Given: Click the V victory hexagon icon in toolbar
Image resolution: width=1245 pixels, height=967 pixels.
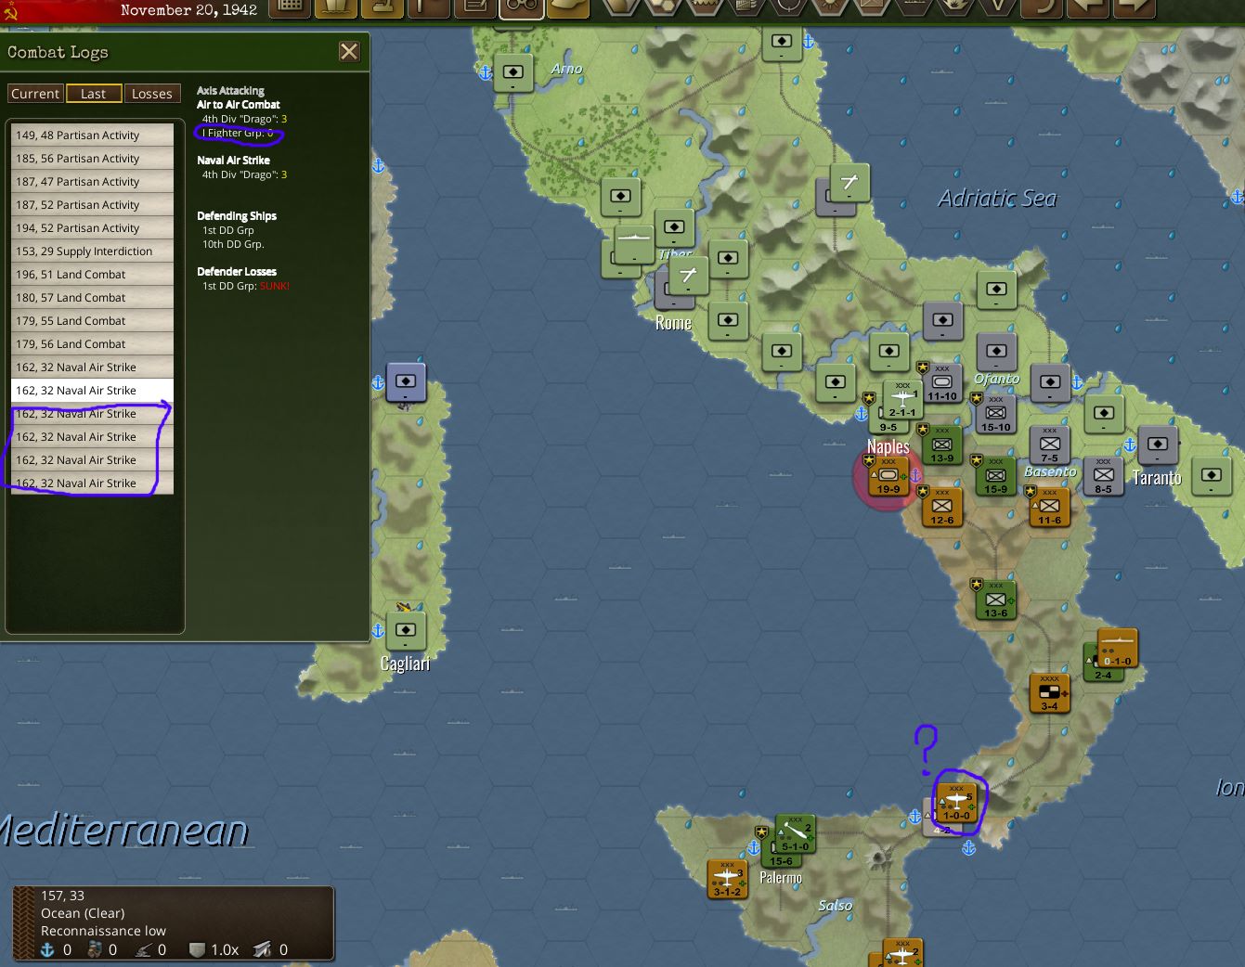Looking at the screenshot, I should pyautogui.click(x=998, y=7).
